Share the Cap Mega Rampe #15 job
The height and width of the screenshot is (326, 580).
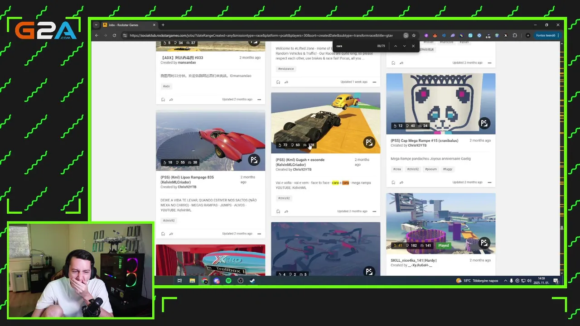[401, 182]
